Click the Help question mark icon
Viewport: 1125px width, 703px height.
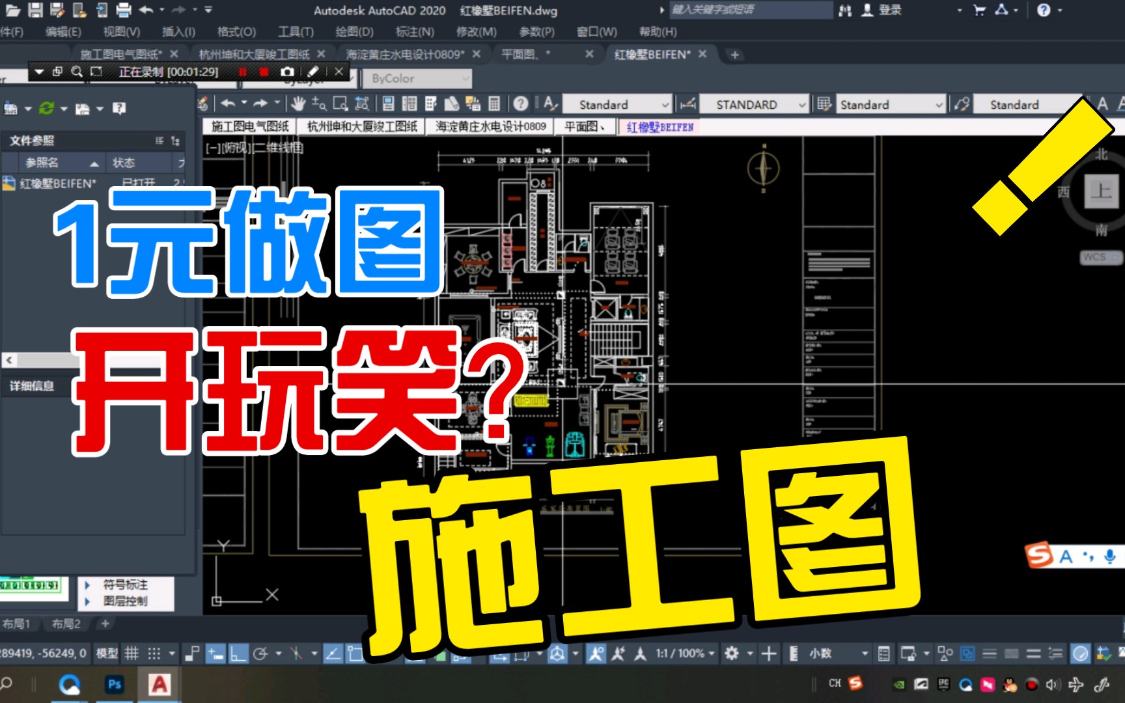pyautogui.click(x=520, y=104)
